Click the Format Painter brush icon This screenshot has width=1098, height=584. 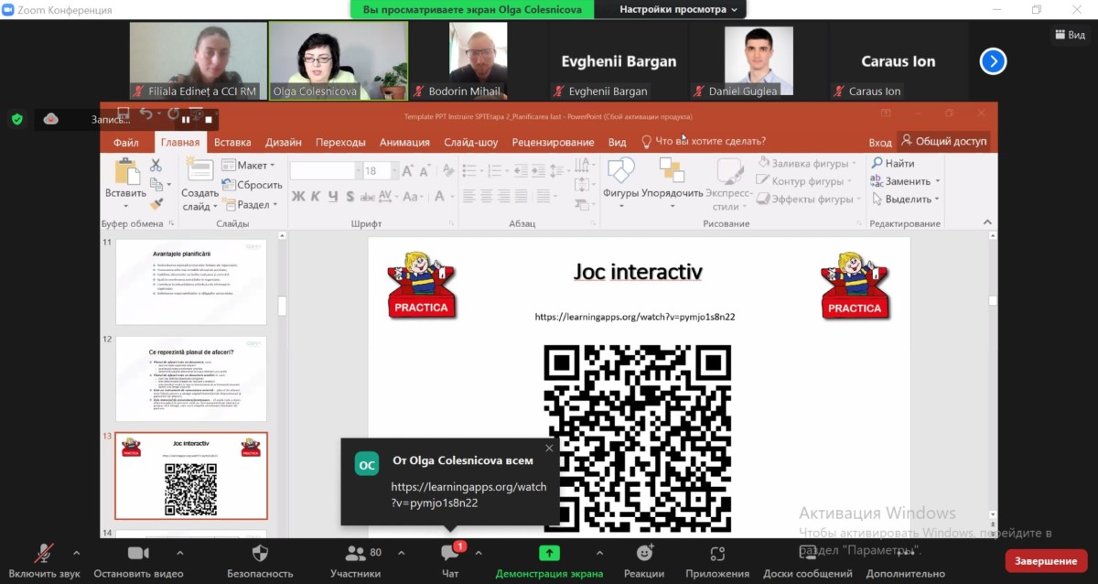(156, 204)
